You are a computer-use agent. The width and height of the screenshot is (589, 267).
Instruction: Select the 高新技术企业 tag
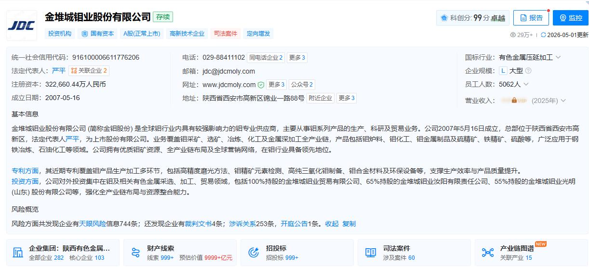[187, 34]
